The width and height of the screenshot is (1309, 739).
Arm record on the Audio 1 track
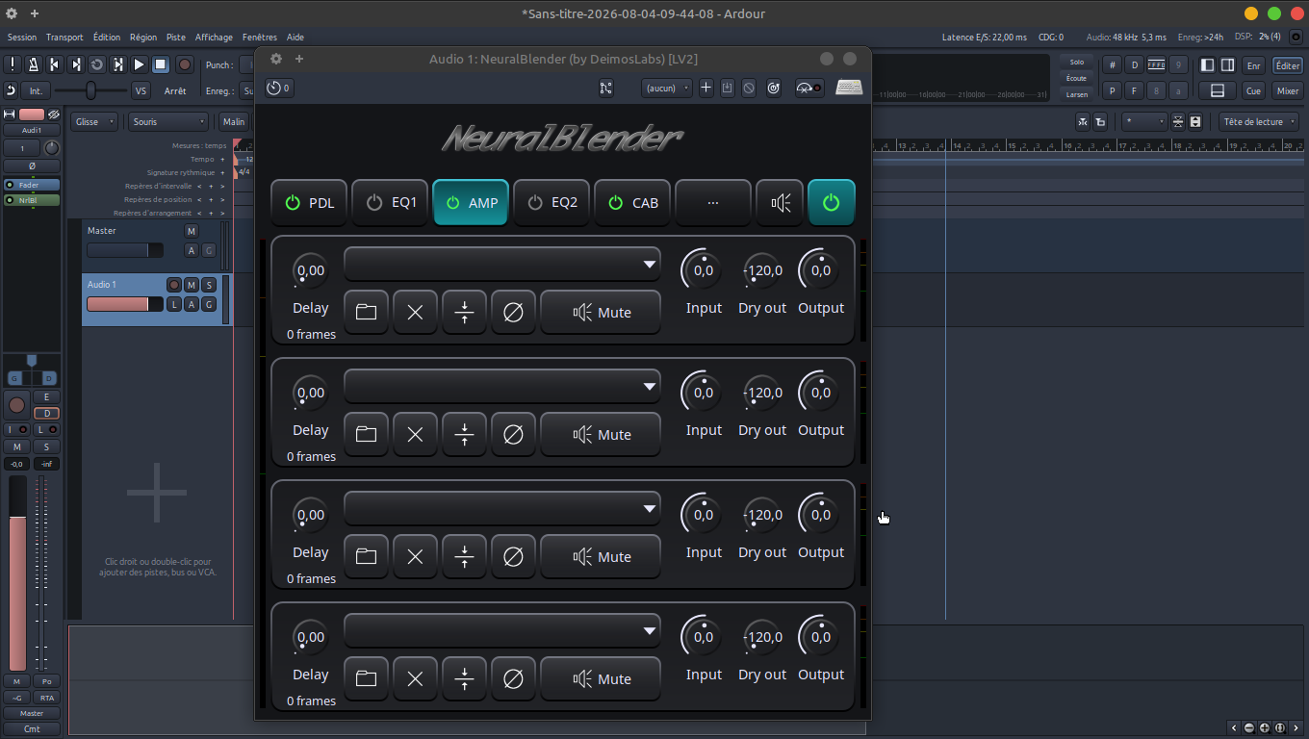[x=174, y=285]
